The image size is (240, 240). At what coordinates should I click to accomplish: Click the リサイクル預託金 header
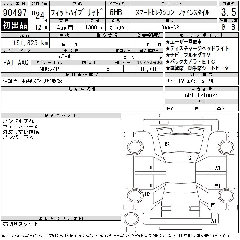pos(149,62)
